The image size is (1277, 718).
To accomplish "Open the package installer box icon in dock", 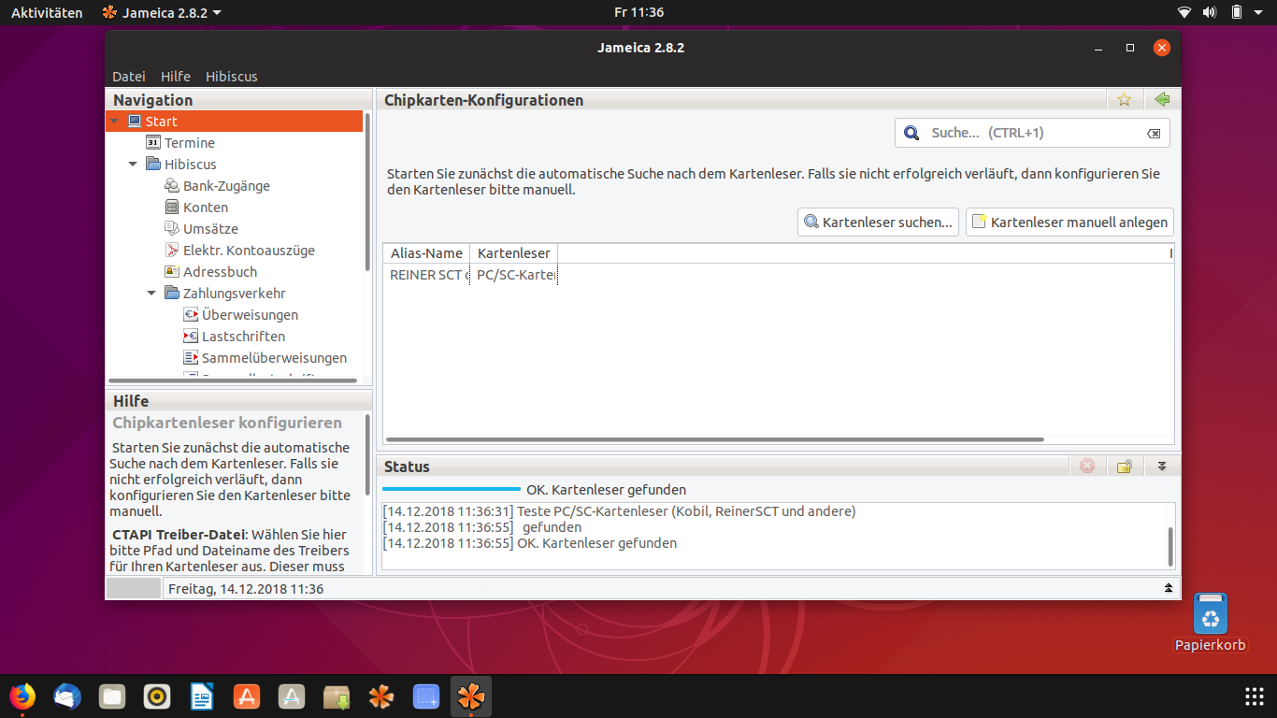I will point(337,696).
